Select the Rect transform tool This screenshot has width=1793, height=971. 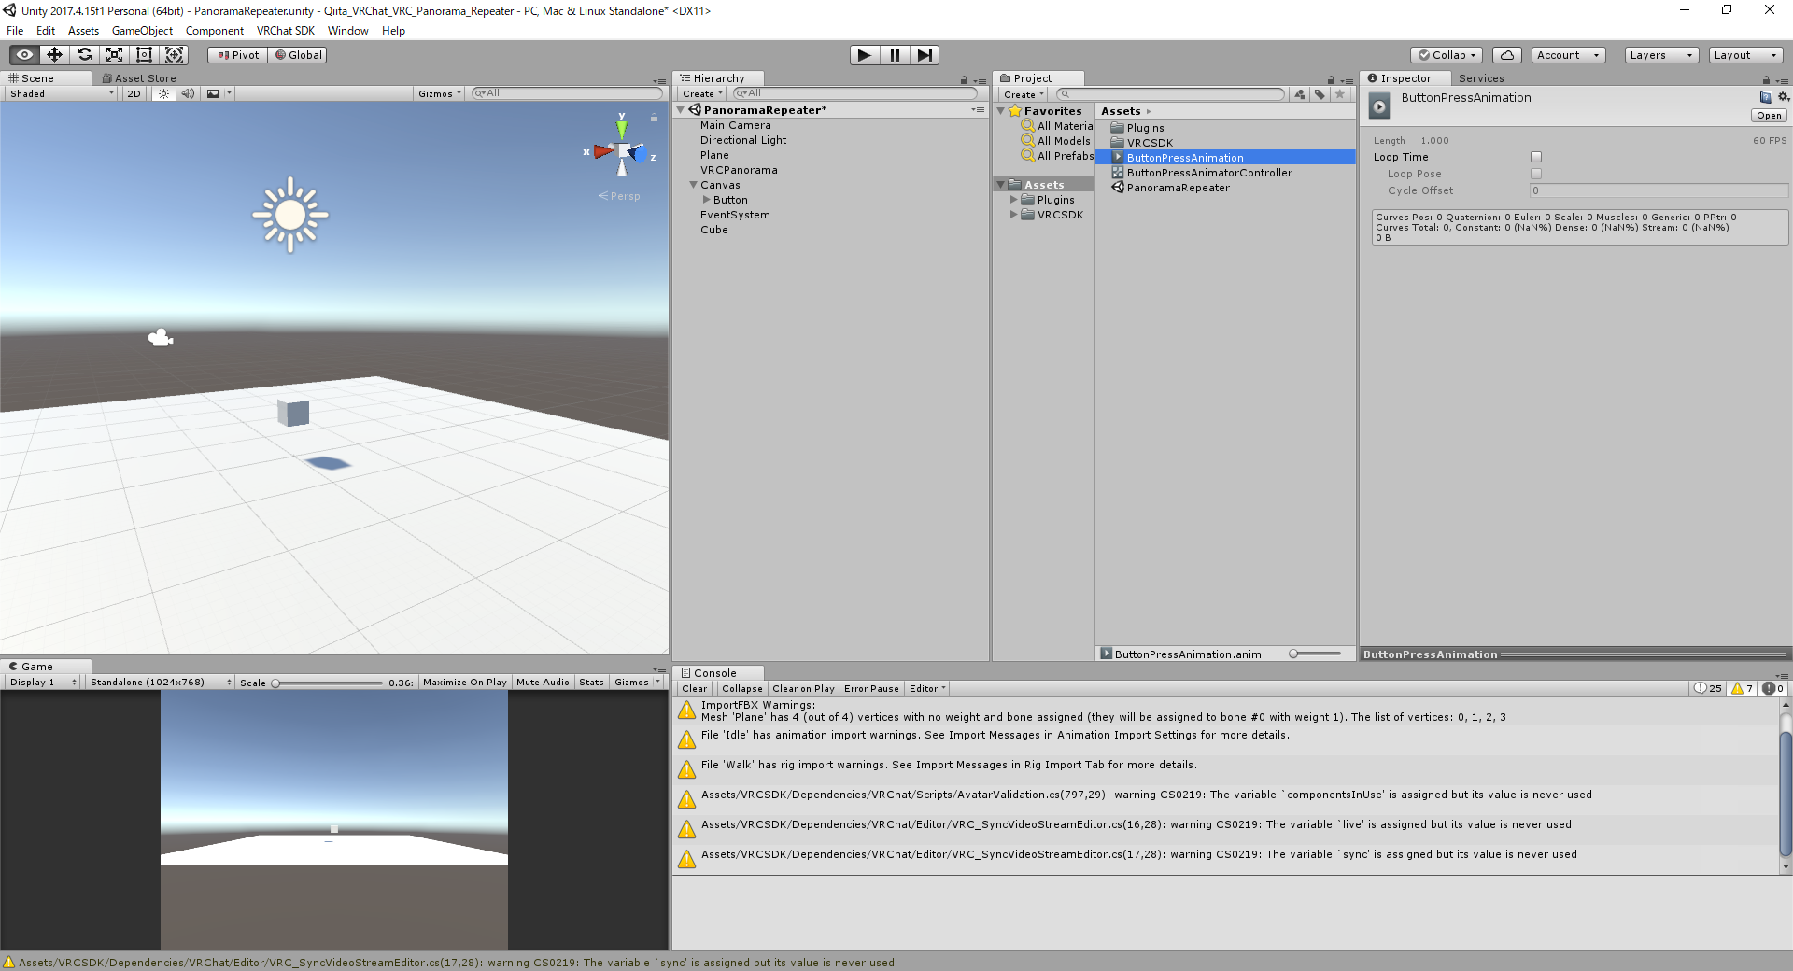coord(144,54)
